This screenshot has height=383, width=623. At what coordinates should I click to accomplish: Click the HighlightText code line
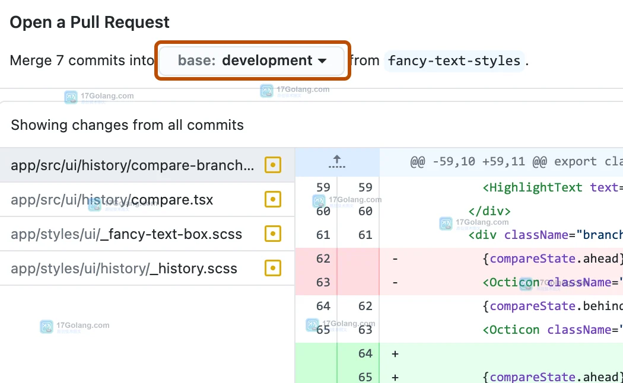[x=552, y=187]
